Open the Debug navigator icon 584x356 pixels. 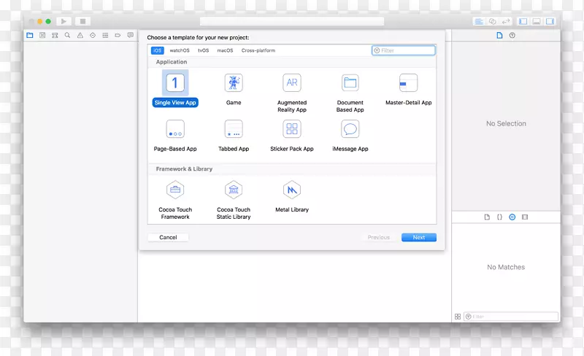tap(105, 35)
